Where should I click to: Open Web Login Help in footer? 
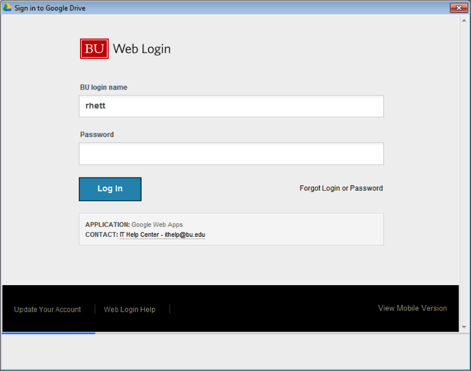(129, 309)
